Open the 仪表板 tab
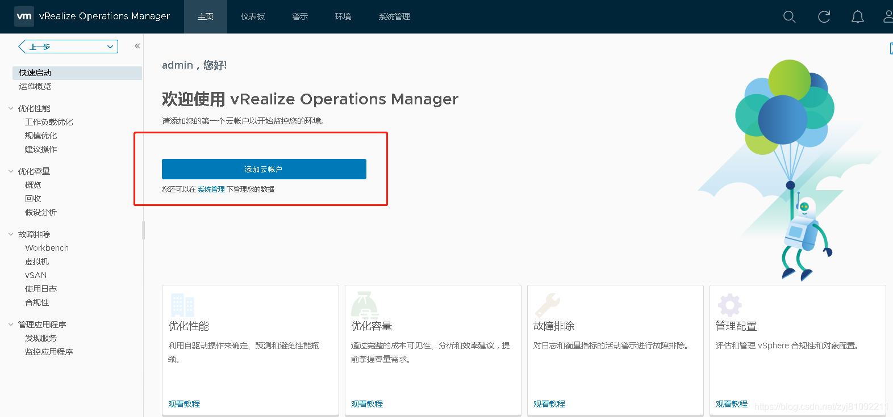Screen dimensions: 893x417 click(x=253, y=16)
